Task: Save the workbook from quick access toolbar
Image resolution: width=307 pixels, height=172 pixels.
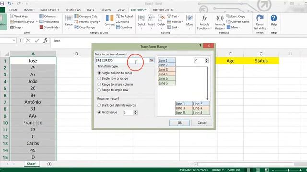Action: (2, 3)
